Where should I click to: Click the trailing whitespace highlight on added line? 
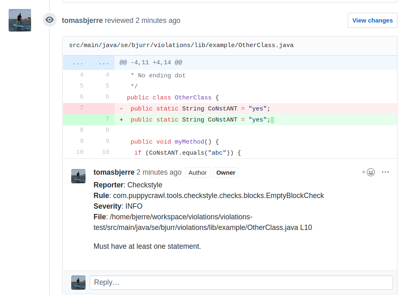tap(272, 120)
